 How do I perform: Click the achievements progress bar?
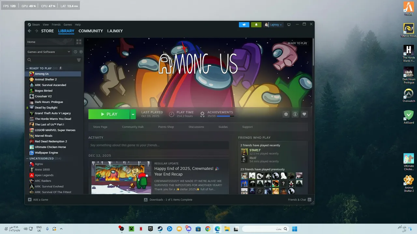click(225, 116)
